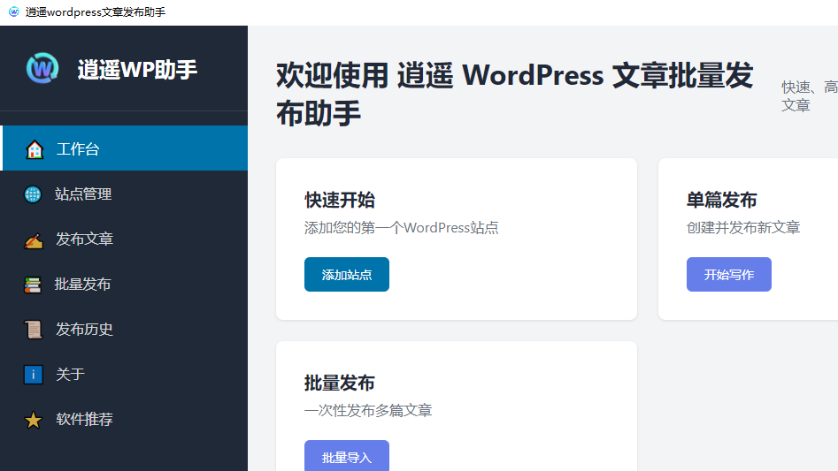The width and height of the screenshot is (838, 471).
Task: Click the 快速开始 card heading
Action: [340, 200]
